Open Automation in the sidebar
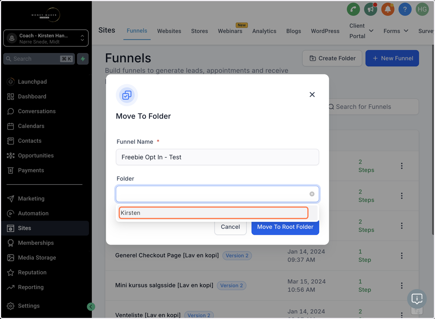 (x=33, y=213)
